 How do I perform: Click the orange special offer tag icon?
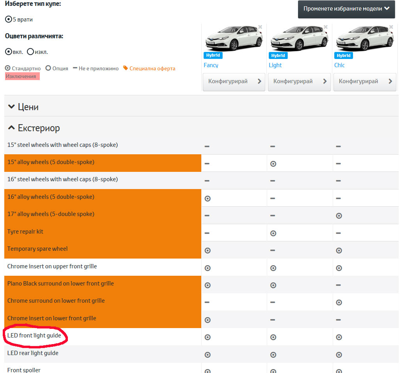(x=126, y=68)
